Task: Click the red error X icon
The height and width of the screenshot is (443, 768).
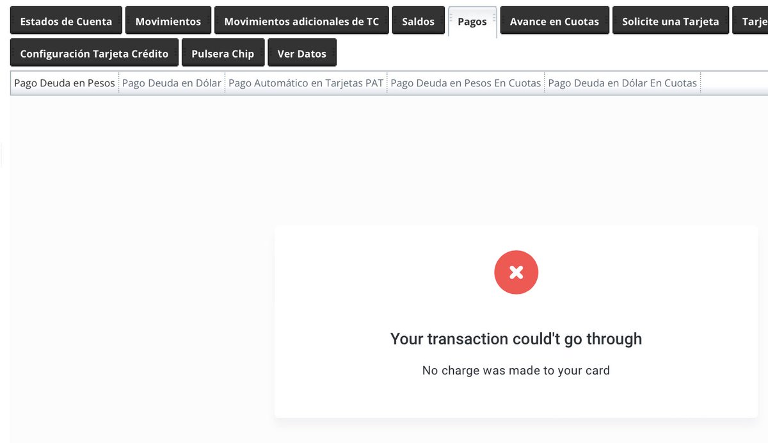Action: 516,273
